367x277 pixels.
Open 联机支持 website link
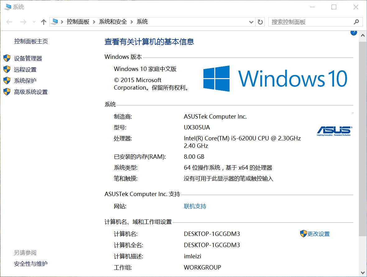(x=195, y=206)
